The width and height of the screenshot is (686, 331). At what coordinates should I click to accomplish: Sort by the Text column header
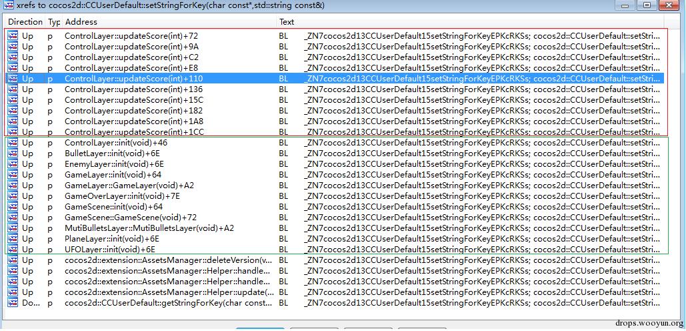pos(470,22)
